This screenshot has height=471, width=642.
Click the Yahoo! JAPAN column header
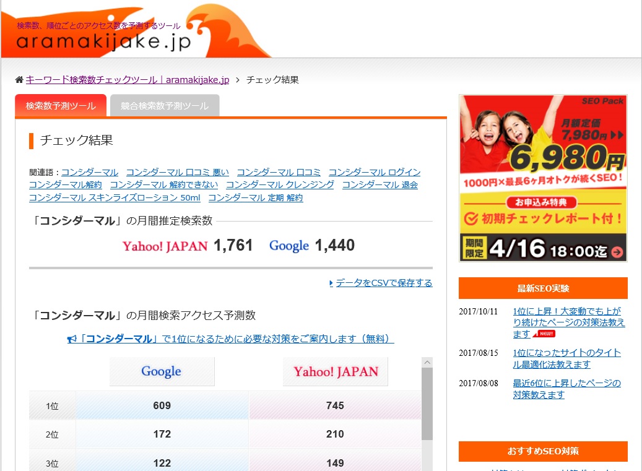tap(336, 371)
